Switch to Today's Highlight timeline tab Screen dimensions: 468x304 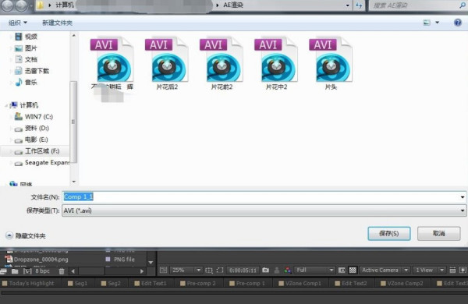[28, 283]
